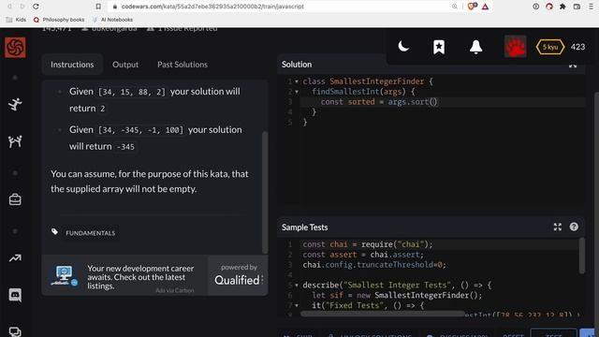Click the tag icon beside FUNDAMENTALS
The width and height of the screenshot is (599, 337).
[54, 232]
